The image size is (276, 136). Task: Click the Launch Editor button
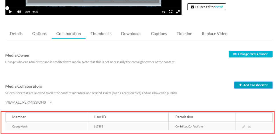click(x=206, y=7)
